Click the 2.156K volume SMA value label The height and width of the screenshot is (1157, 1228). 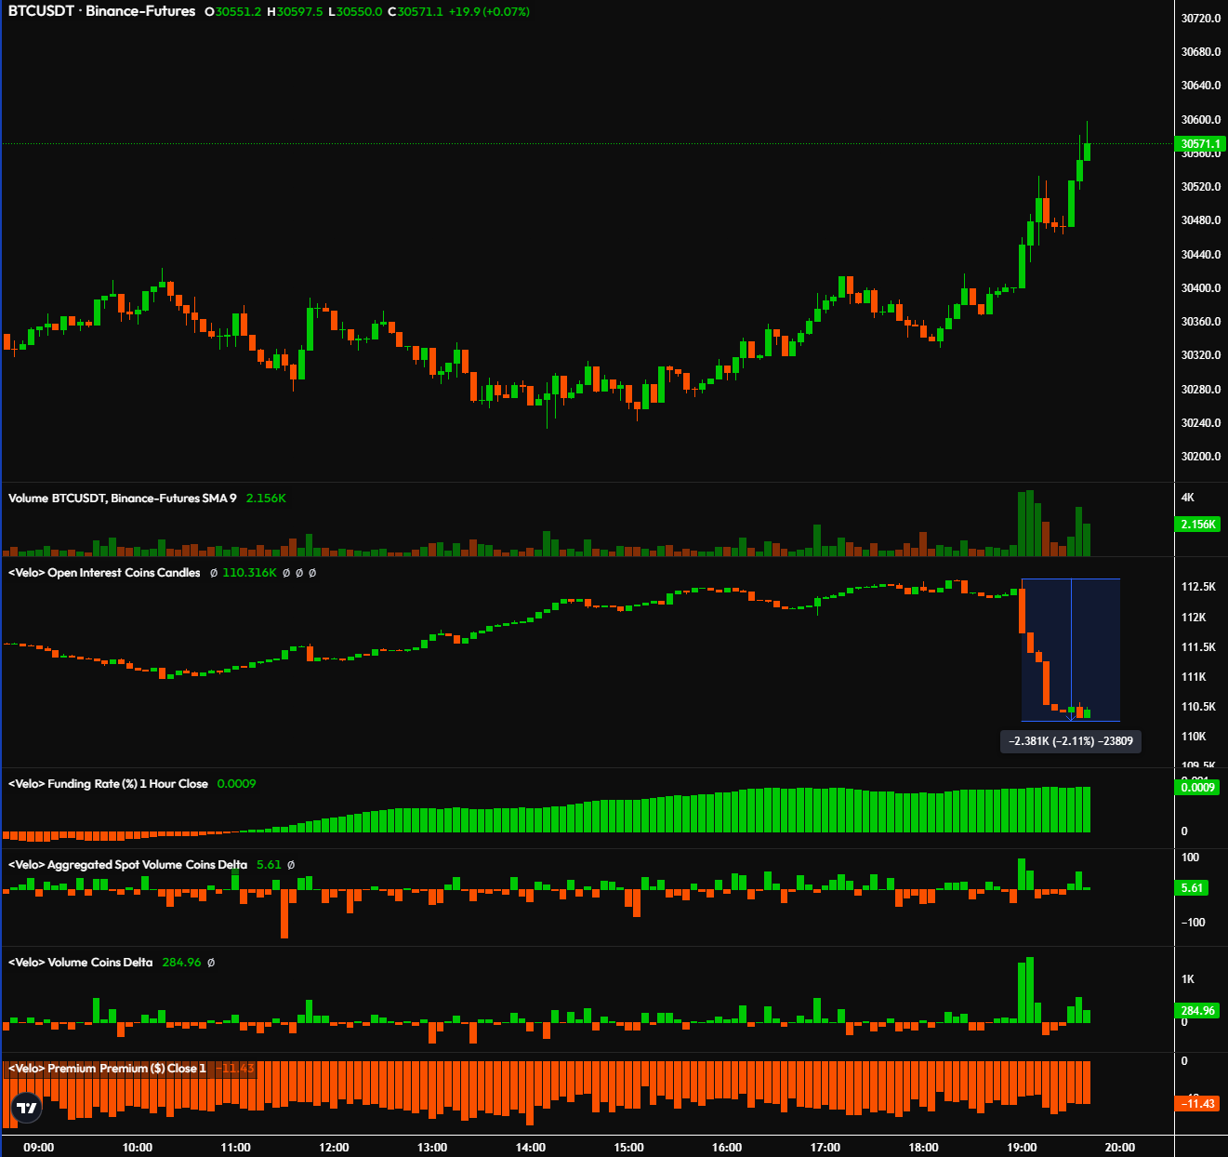pos(266,498)
